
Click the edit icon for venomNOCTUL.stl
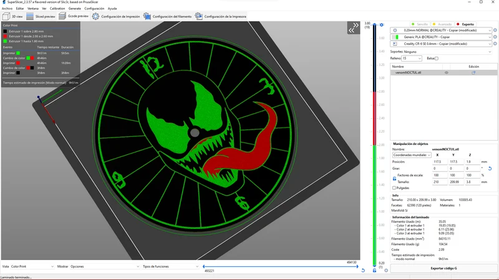tap(473, 73)
